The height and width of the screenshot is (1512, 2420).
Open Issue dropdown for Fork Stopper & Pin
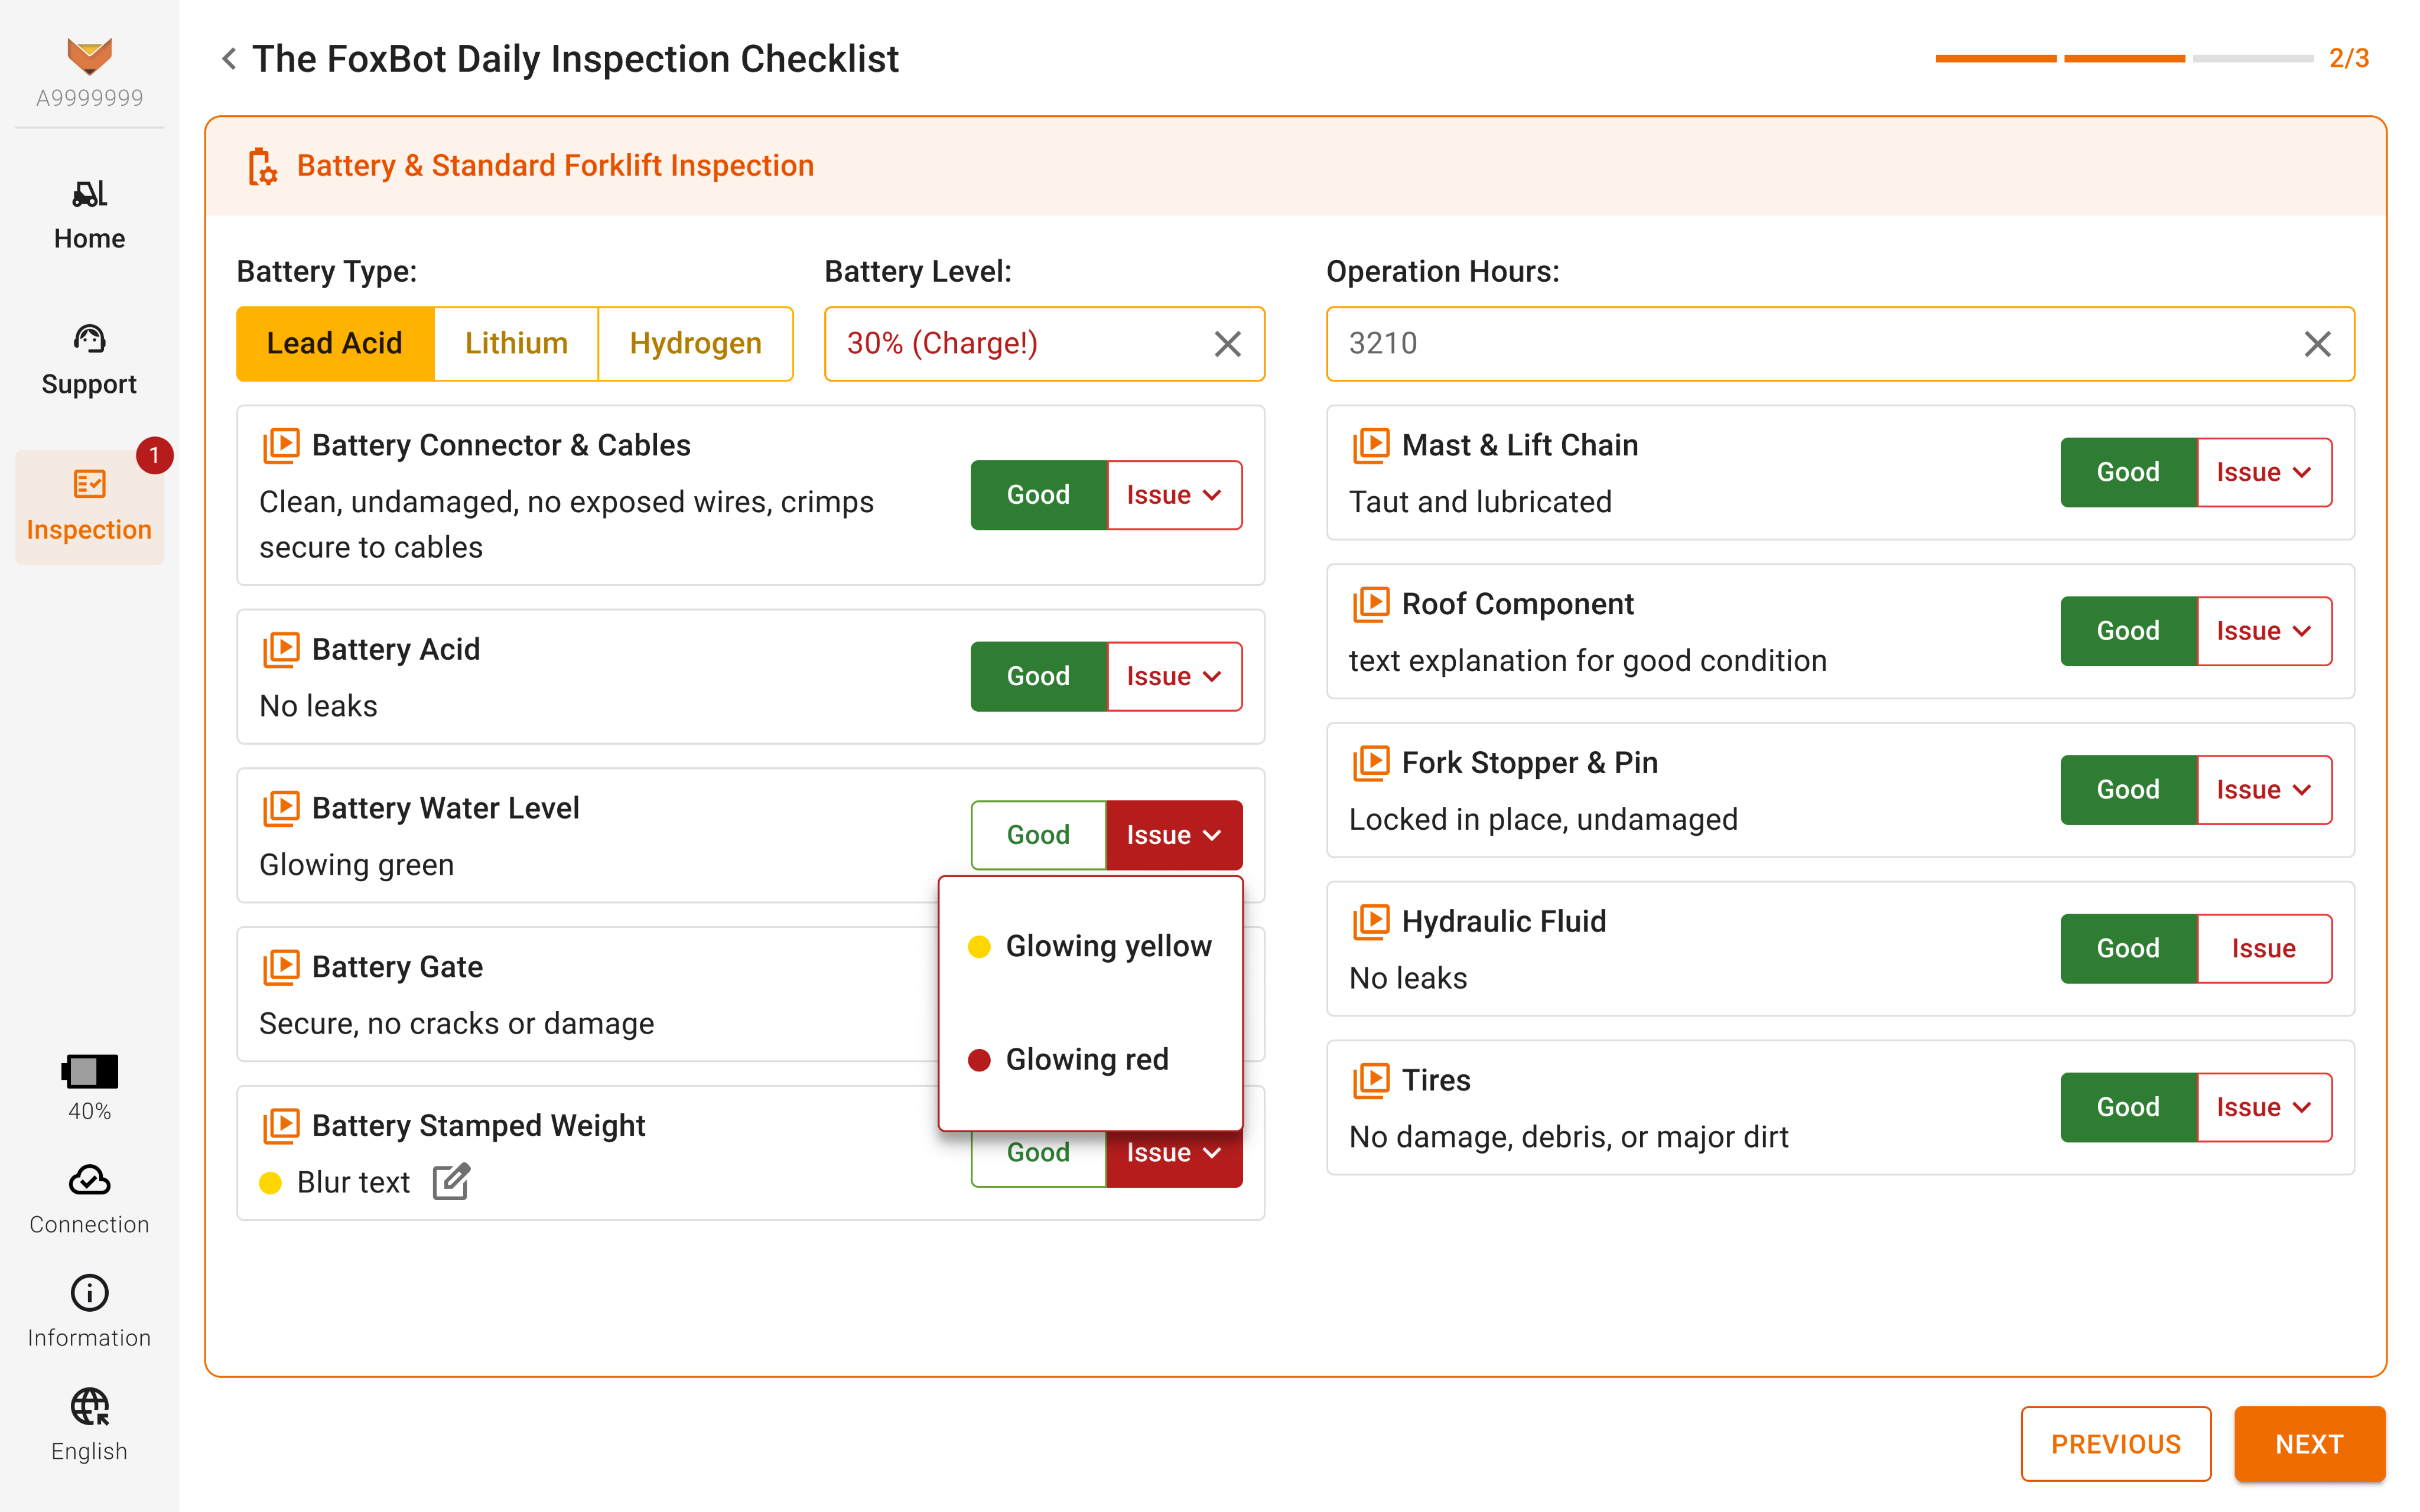point(2264,790)
